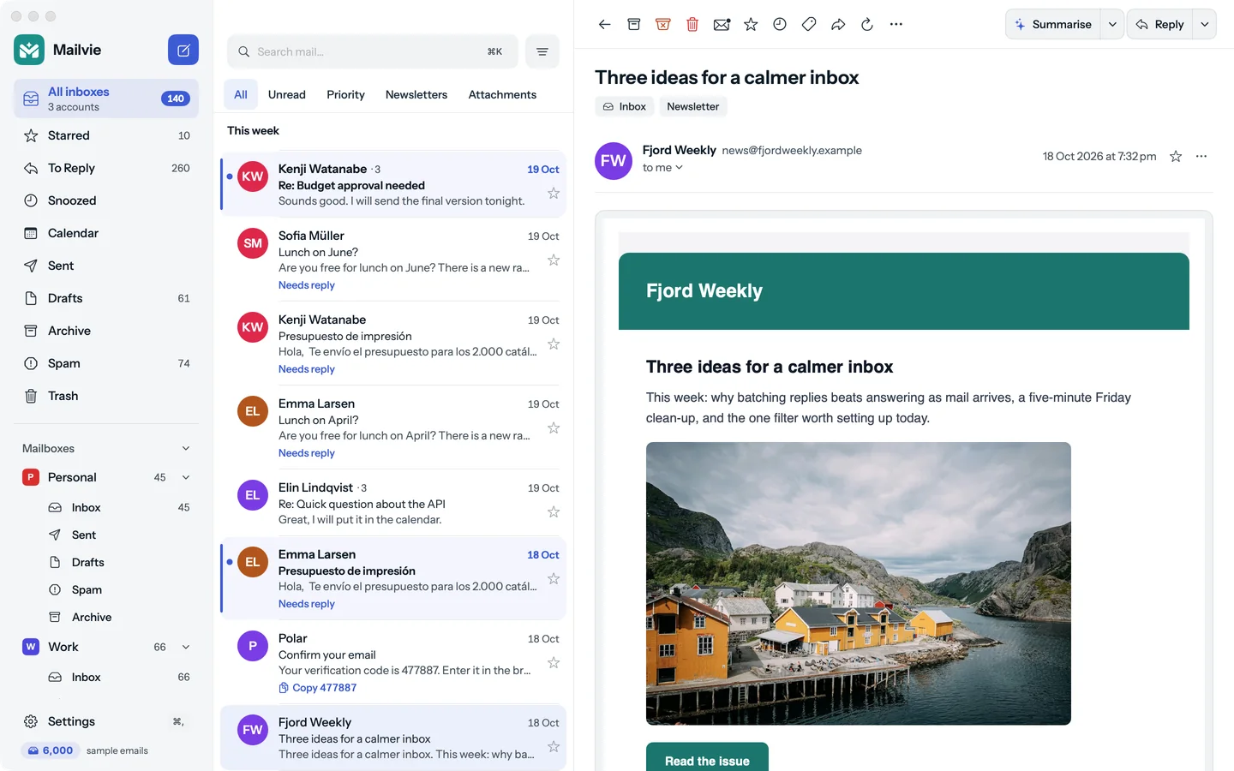Toggle star on Polar email
Viewport: 1234px width, 771px height.
pos(554,663)
